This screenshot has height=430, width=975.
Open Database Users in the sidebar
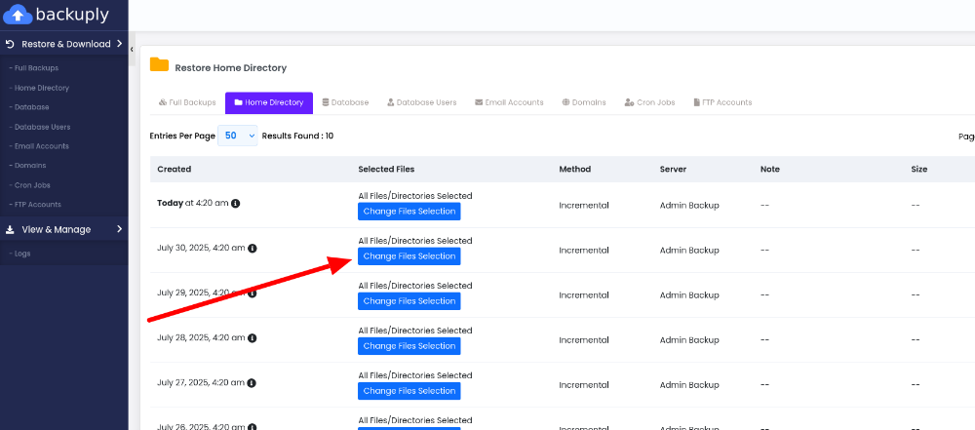[x=40, y=127]
